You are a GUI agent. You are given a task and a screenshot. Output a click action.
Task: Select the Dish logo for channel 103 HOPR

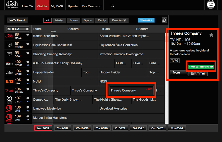9,72
